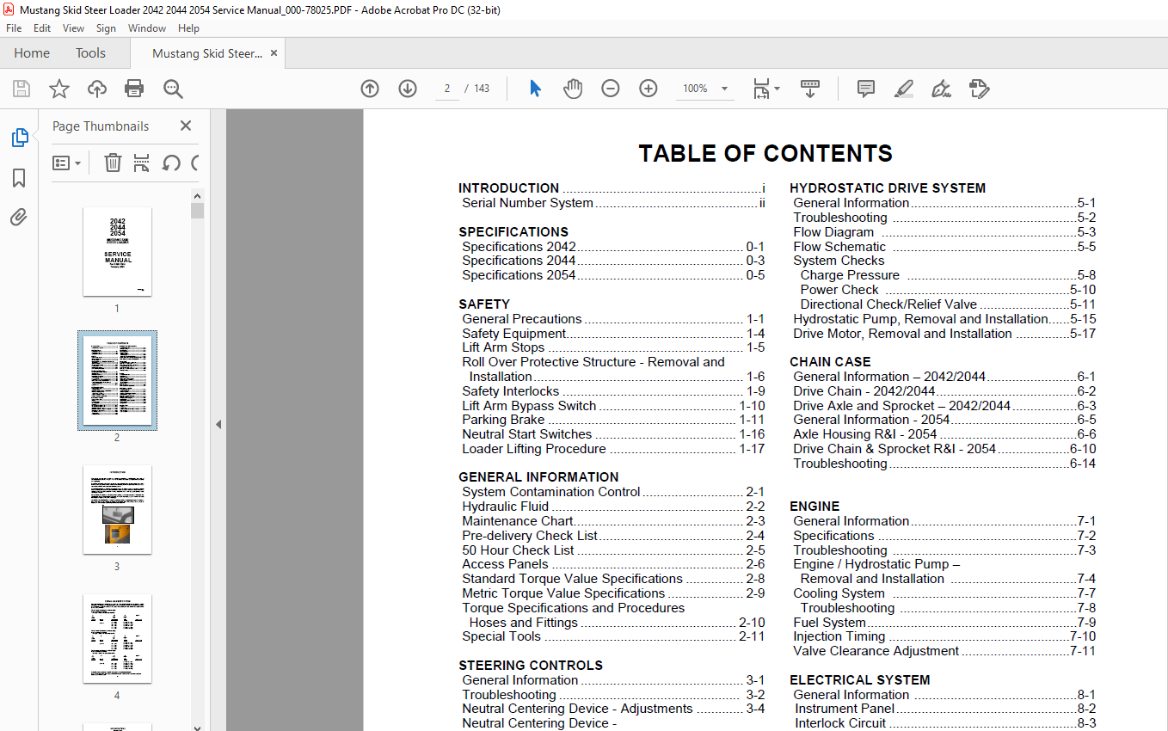Screen dimensions: 1168x731
Task: Click the Charge Pressure entry
Action: click(948, 275)
